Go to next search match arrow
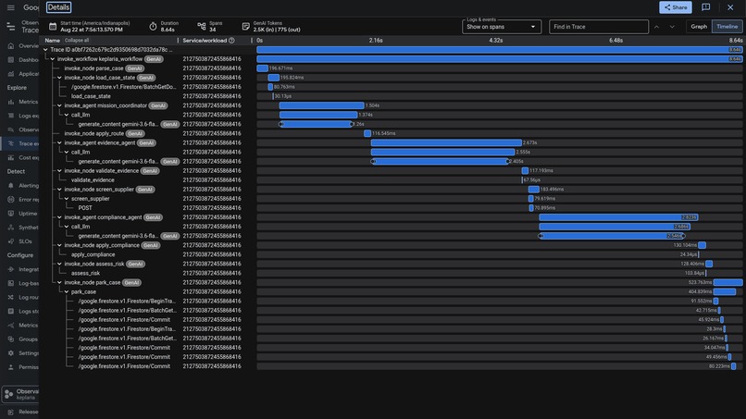Image resolution: width=746 pixels, height=419 pixels. coord(672,27)
